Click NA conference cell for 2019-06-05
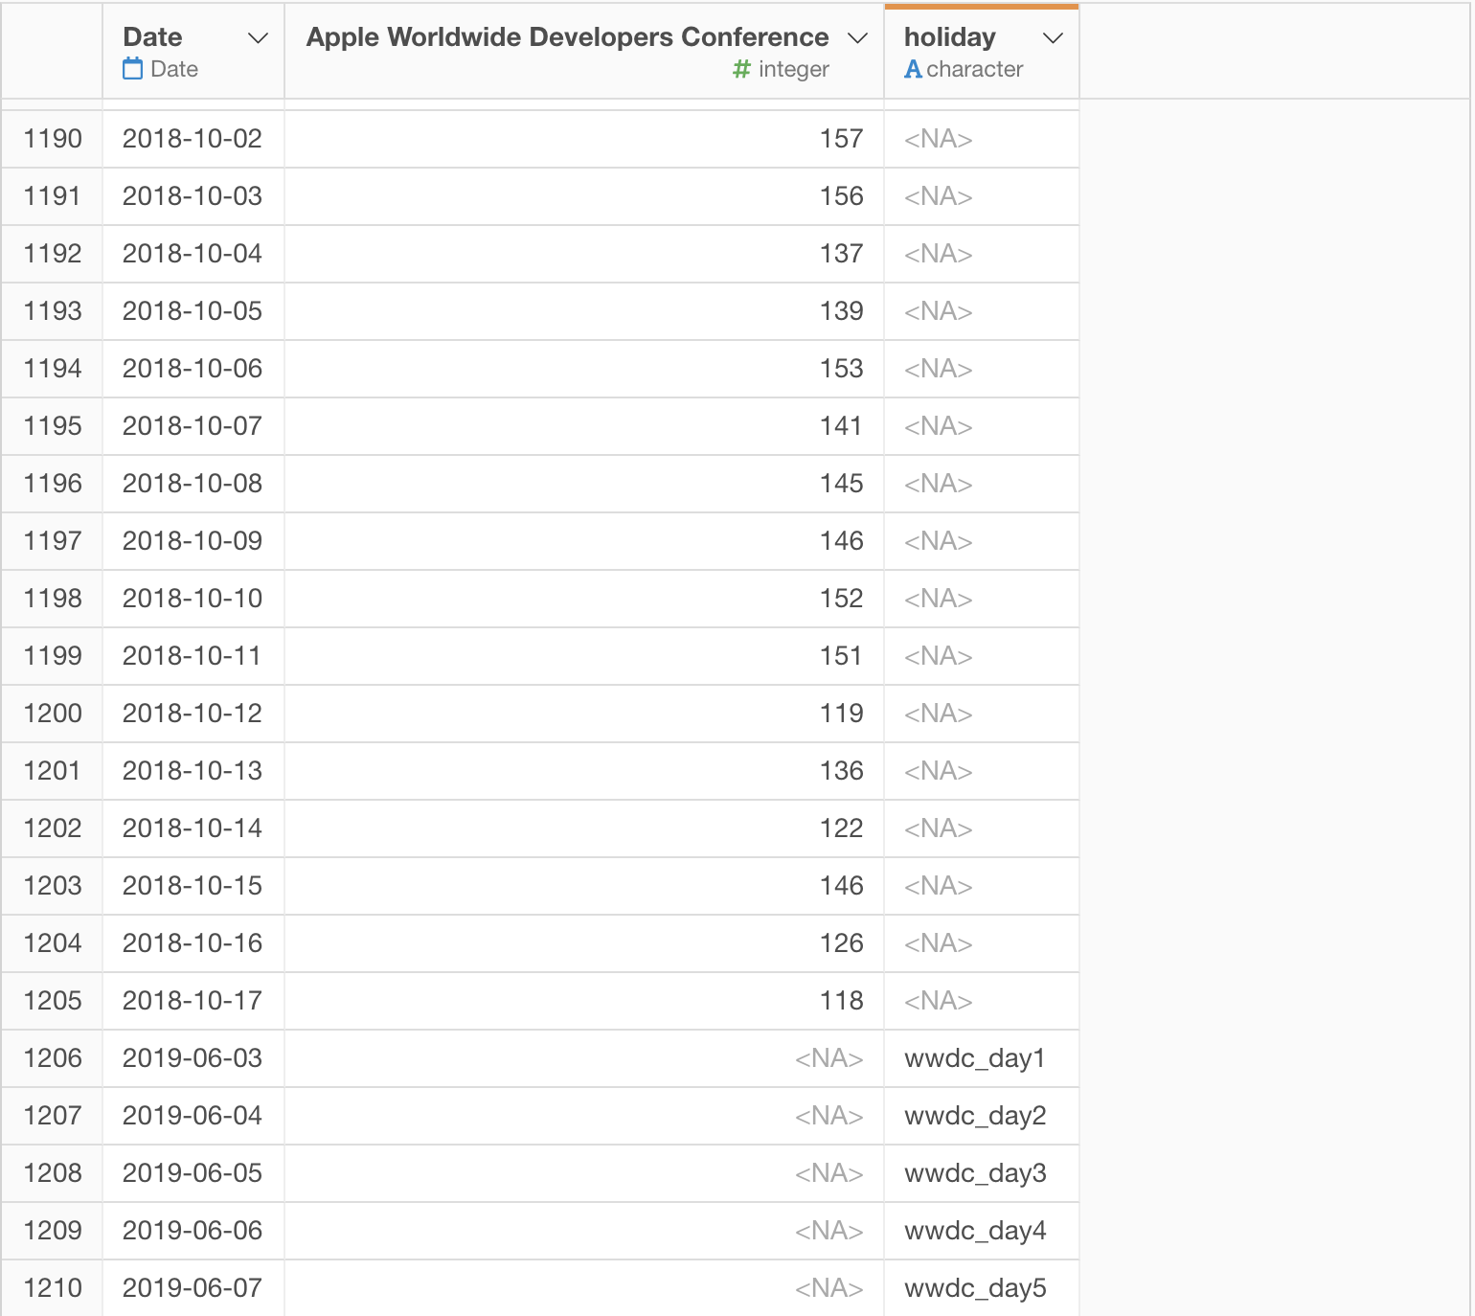Image resolution: width=1475 pixels, height=1316 pixels. tap(828, 1173)
